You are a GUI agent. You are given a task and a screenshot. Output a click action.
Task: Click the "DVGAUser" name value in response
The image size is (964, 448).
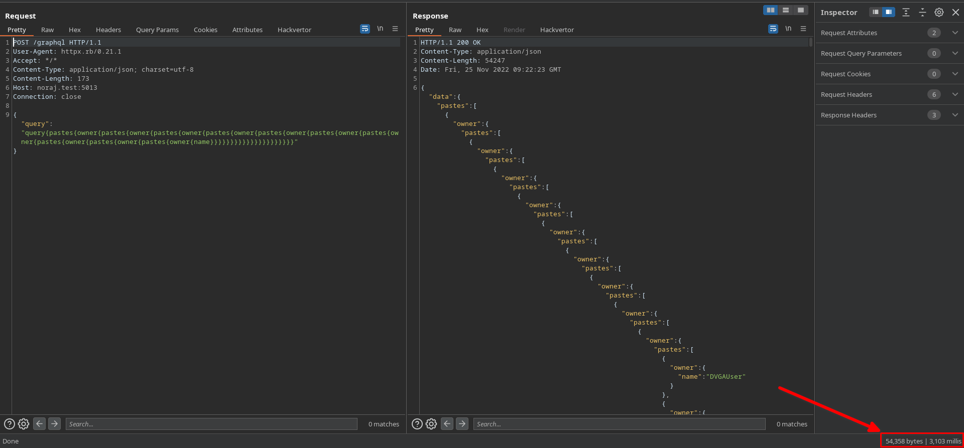point(726,377)
